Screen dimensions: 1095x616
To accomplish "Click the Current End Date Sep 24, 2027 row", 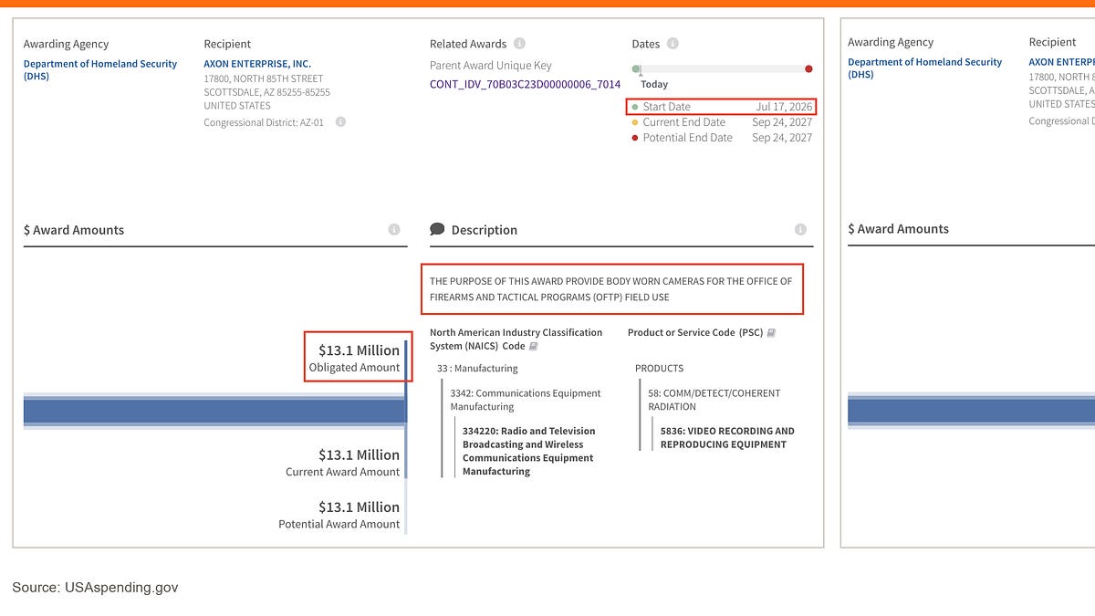I will [722, 122].
